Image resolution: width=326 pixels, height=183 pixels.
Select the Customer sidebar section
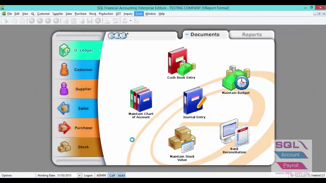click(x=76, y=70)
